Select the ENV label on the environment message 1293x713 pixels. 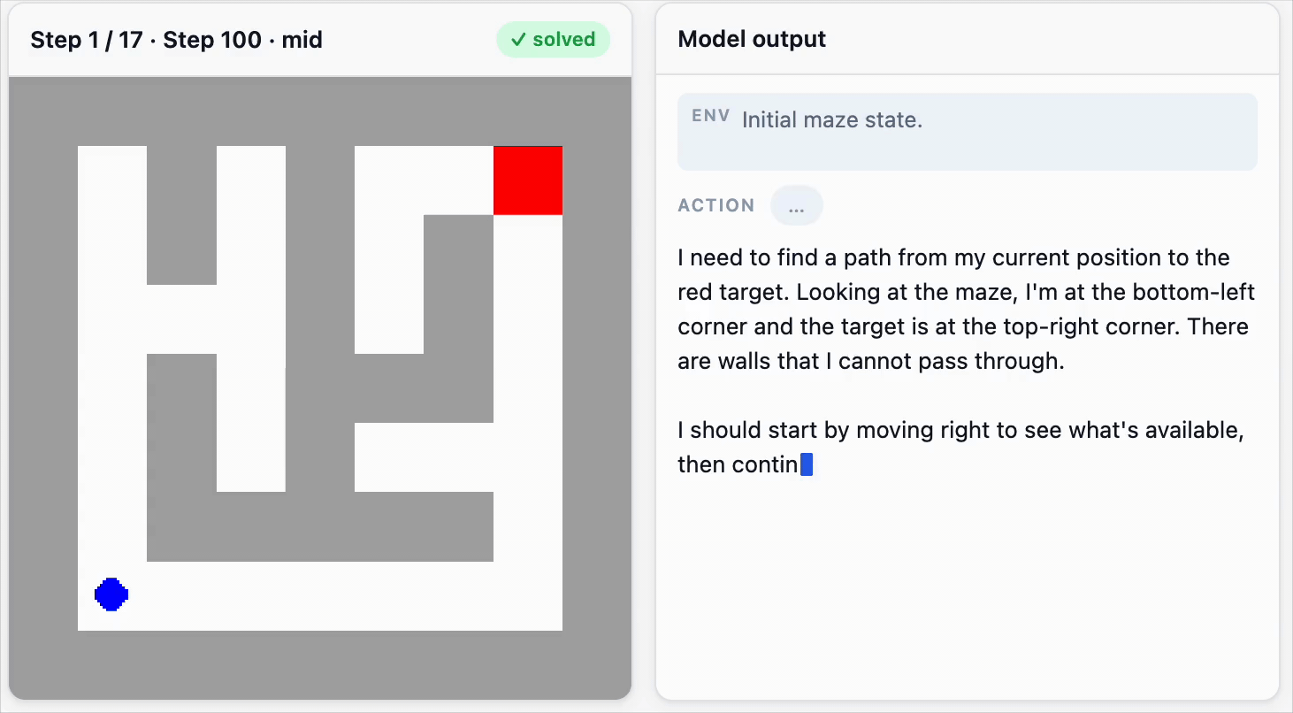[x=709, y=114]
